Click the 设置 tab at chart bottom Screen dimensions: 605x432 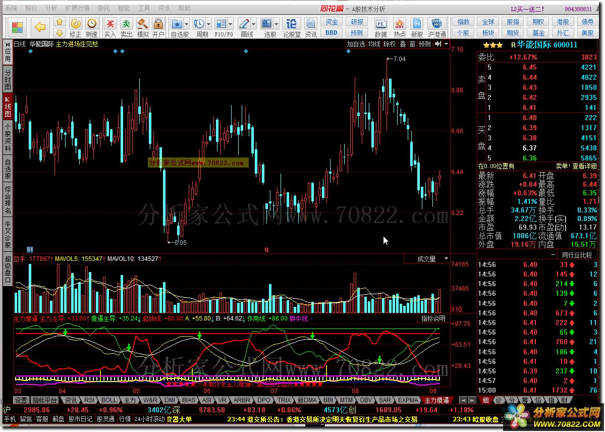click(x=21, y=400)
